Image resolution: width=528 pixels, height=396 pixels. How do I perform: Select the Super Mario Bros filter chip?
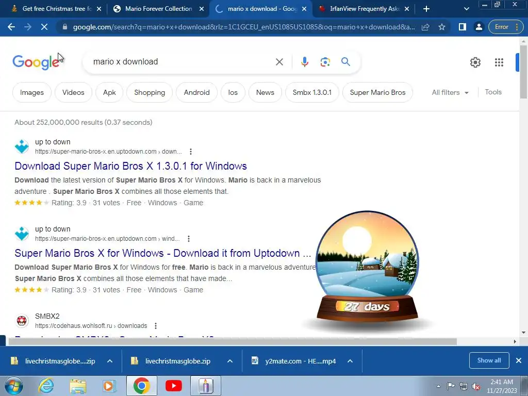pyautogui.click(x=377, y=92)
